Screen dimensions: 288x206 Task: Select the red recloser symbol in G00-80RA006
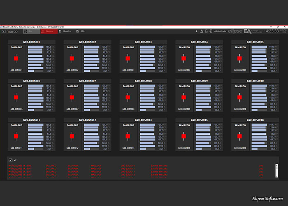16,98
